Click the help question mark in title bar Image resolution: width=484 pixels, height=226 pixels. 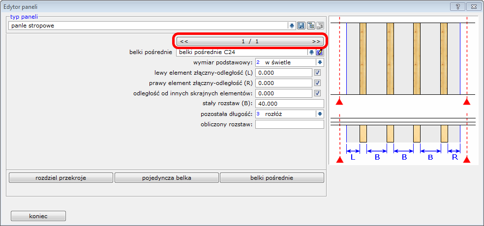pyautogui.click(x=457, y=7)
